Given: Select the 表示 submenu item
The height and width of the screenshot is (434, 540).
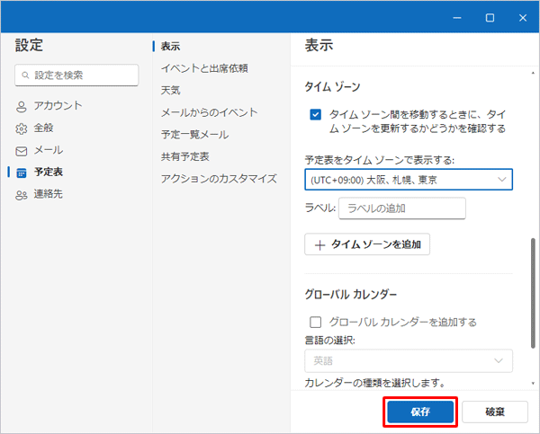Looking at the screenshot, I should click(170, 46).
